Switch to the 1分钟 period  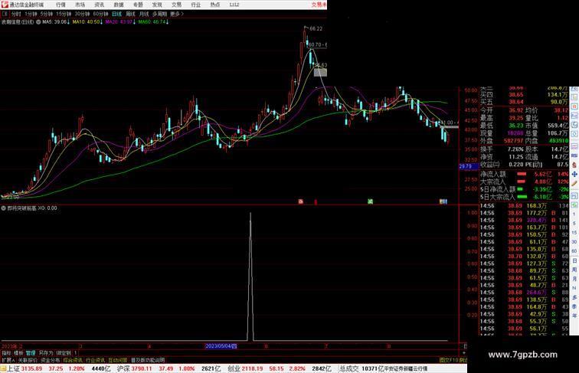point(31,14)
